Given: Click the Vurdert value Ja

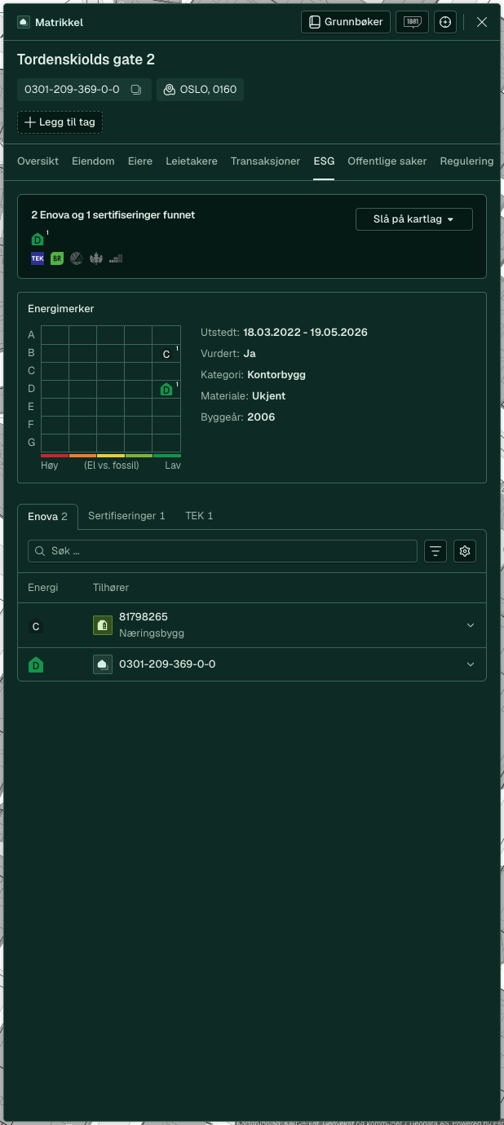Looking at the screenshot, I should point(250,354).
